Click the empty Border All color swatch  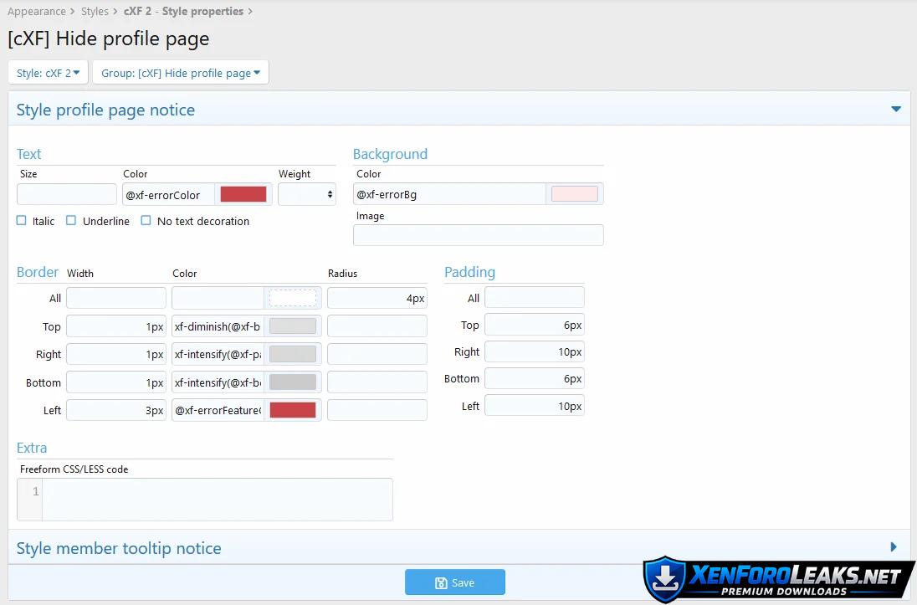(x=292, y=298)
